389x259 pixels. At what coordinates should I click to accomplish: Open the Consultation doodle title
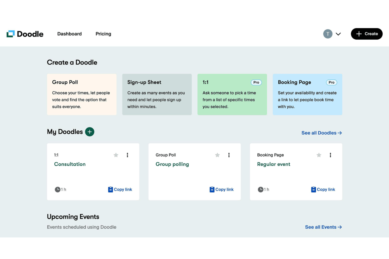(70, 164)
